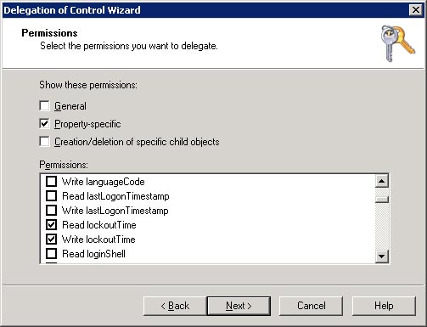Click the scrollbar track below the thumb
427x327 pixels.
click(382, 227)
